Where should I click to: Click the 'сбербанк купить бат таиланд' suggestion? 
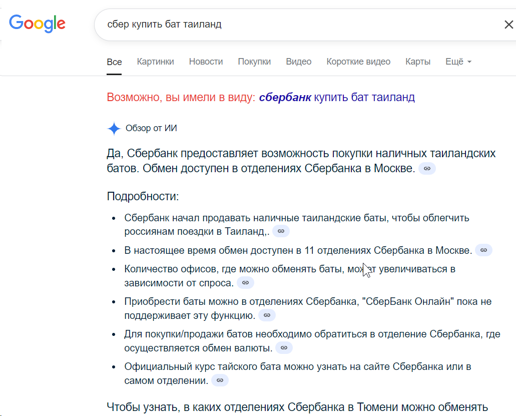[x=337, y=97]
